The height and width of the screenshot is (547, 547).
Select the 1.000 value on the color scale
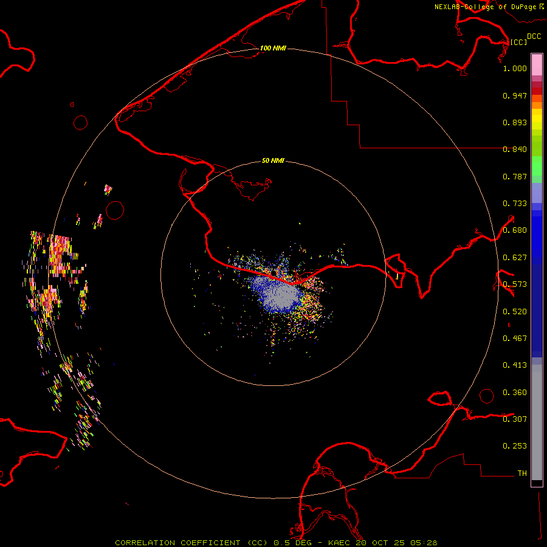click(x=515, y=68)
